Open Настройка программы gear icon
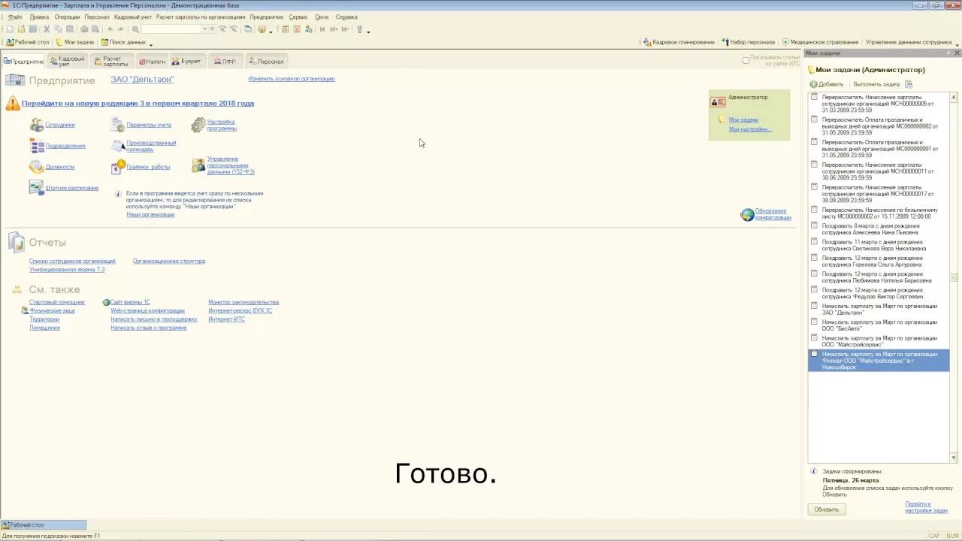This screenshot has width=962, height=541. [x=198, y=125]
